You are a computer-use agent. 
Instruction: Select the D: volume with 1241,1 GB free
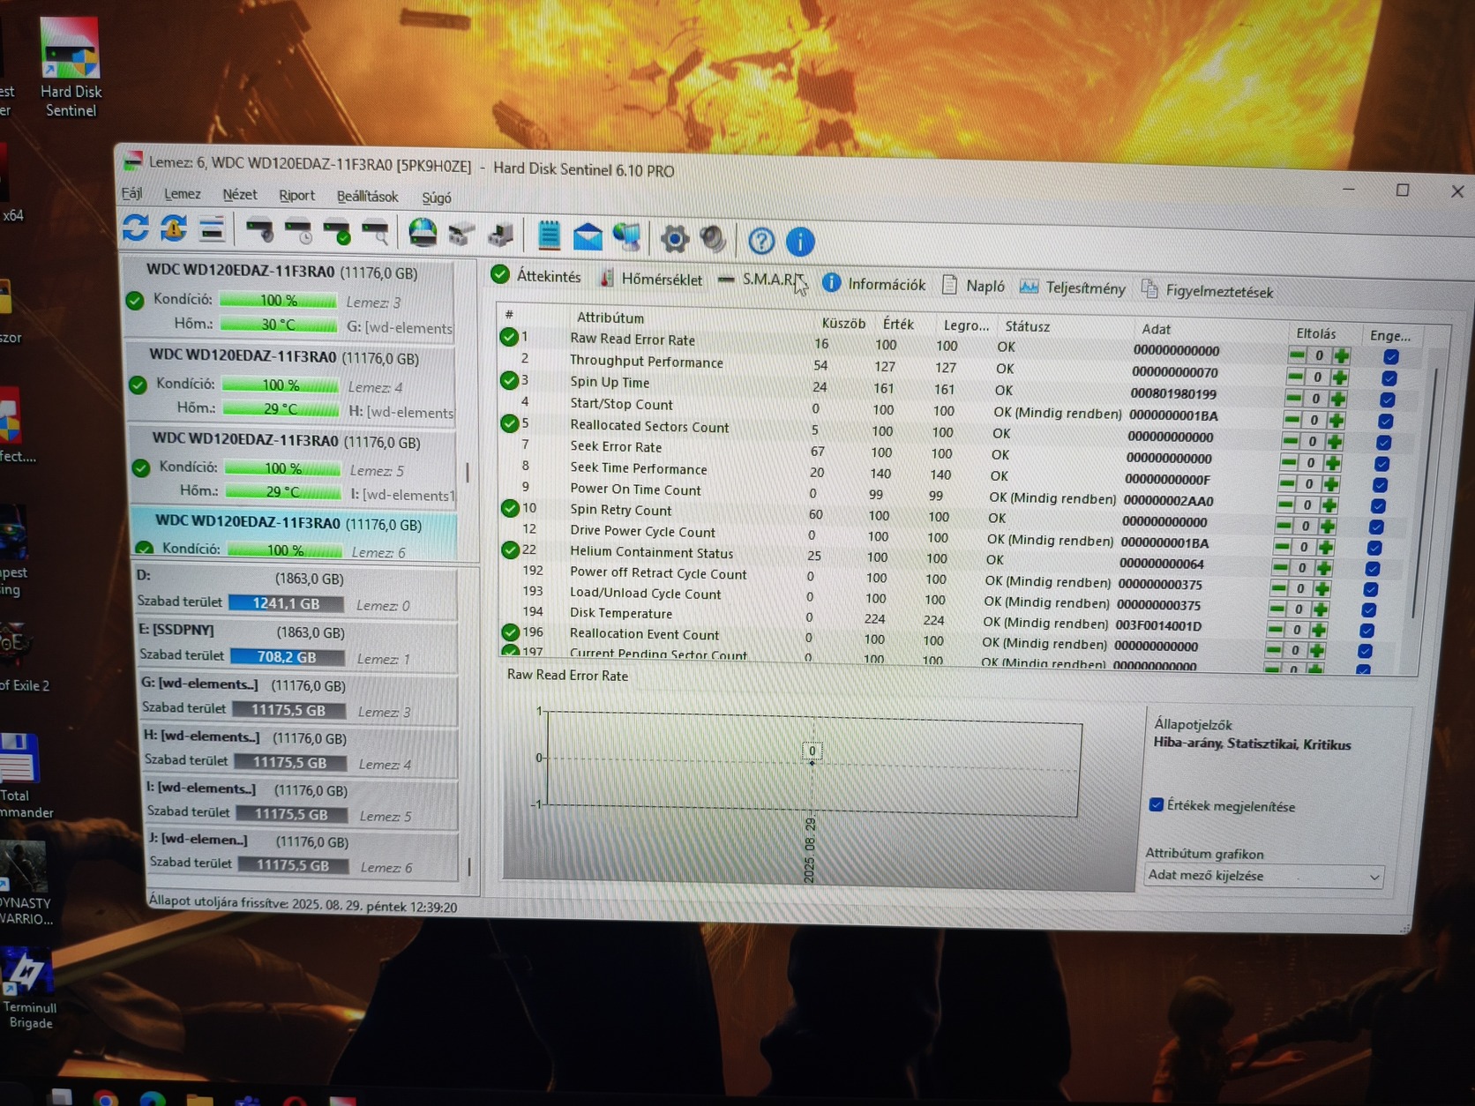click(x=294, y=592)
